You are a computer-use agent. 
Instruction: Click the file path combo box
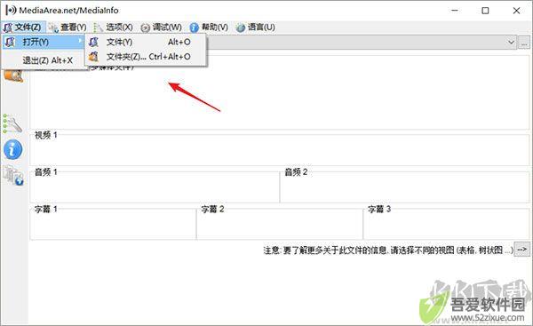point(362,43)
